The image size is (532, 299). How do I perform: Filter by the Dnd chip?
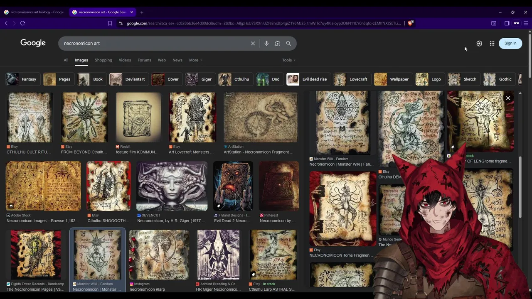269,79
